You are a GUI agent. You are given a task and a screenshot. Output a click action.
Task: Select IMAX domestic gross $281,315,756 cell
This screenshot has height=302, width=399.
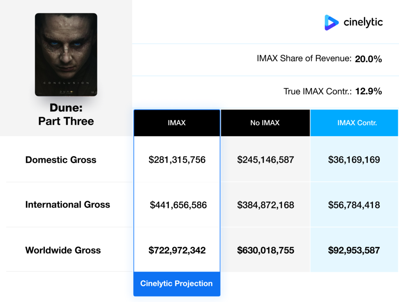click(177, 160)
